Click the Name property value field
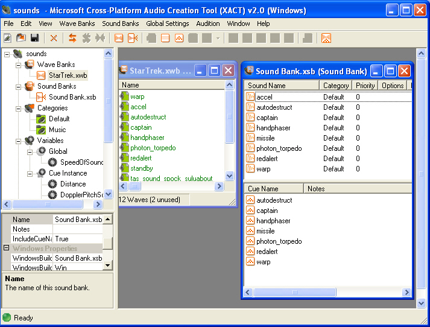The width and height of the screenshot is (430, 327). pos(78,220)
